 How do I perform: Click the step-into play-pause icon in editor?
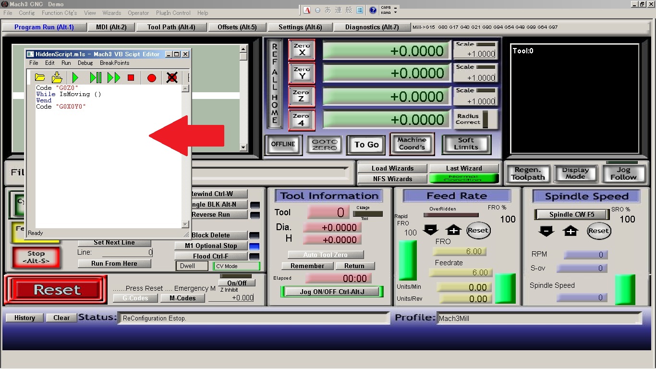pyautogui.click(x=96, y=77)
